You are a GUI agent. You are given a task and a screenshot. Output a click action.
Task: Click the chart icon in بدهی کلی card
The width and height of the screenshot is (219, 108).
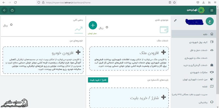79,30
